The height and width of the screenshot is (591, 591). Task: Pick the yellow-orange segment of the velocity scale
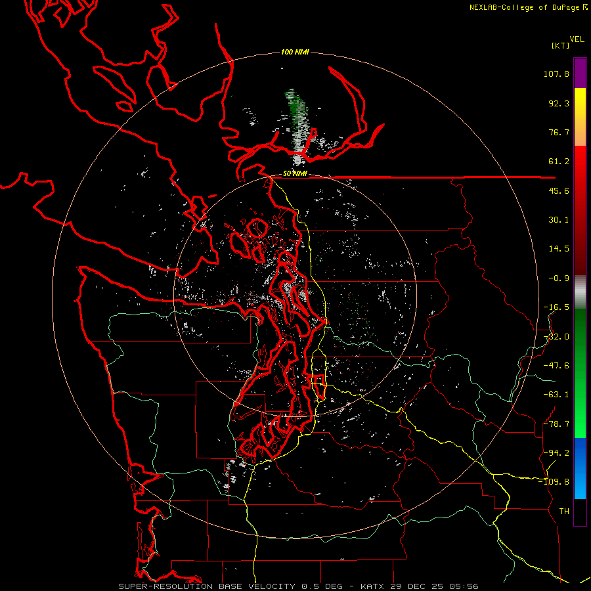click(580, 117)
